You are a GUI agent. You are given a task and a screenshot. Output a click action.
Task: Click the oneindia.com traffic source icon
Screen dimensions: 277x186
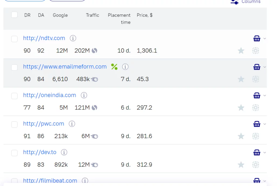pos(94,108)
